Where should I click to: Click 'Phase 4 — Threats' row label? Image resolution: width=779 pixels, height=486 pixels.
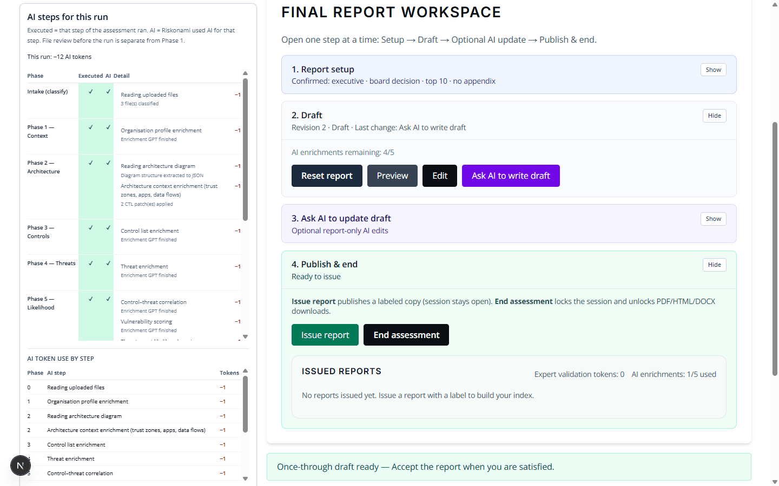tap(51, 264)
